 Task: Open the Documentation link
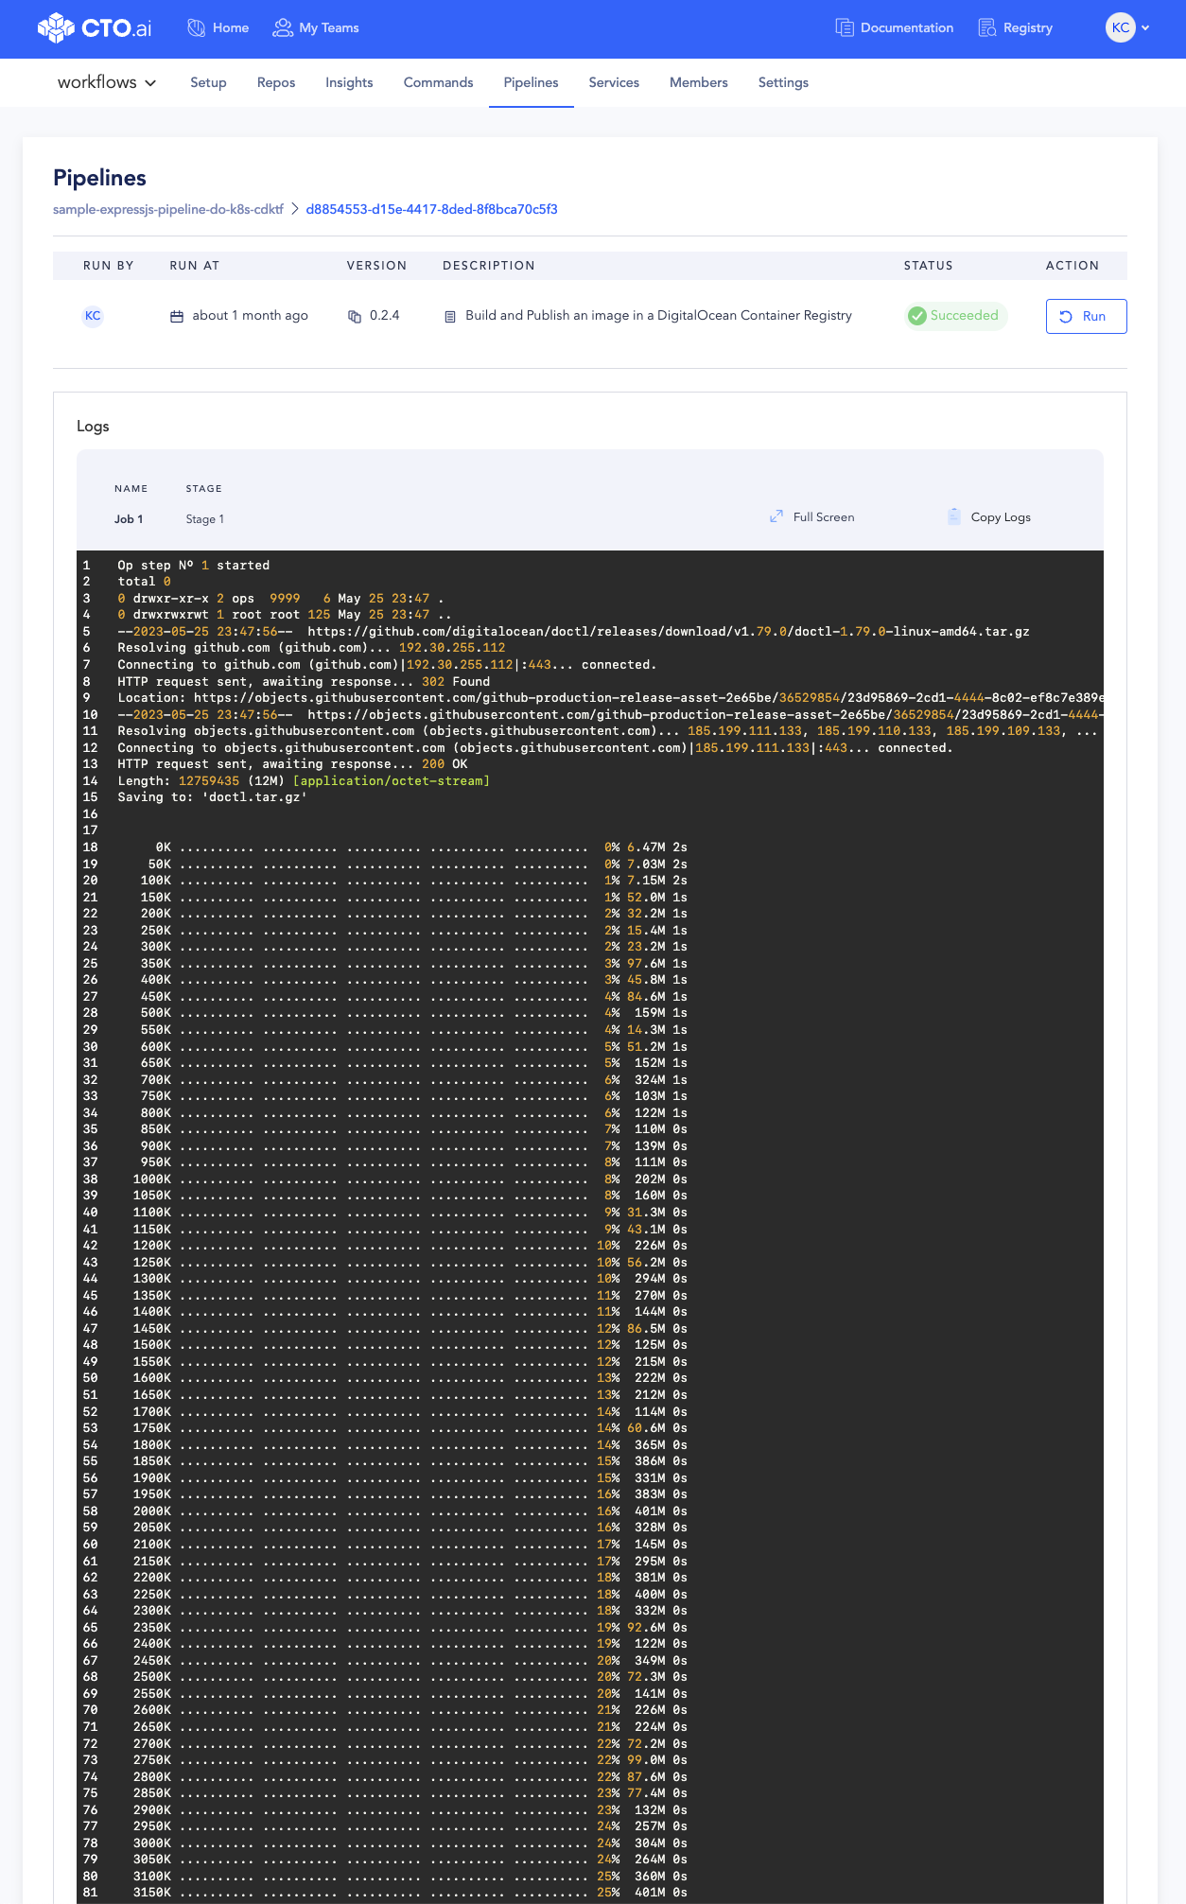pyautogui.click(x=907, y=28)
